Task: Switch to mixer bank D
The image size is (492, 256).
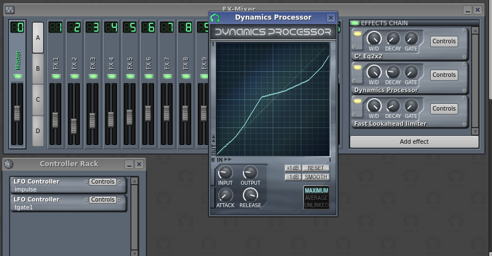Action: [38, 130]
